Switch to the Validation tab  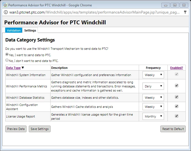coord(14,30)
